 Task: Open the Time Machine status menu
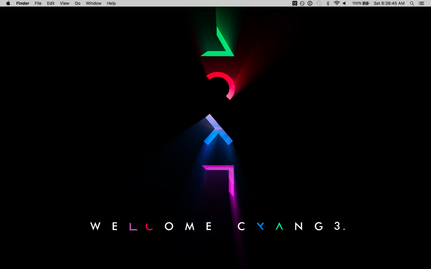pos(319,3)
